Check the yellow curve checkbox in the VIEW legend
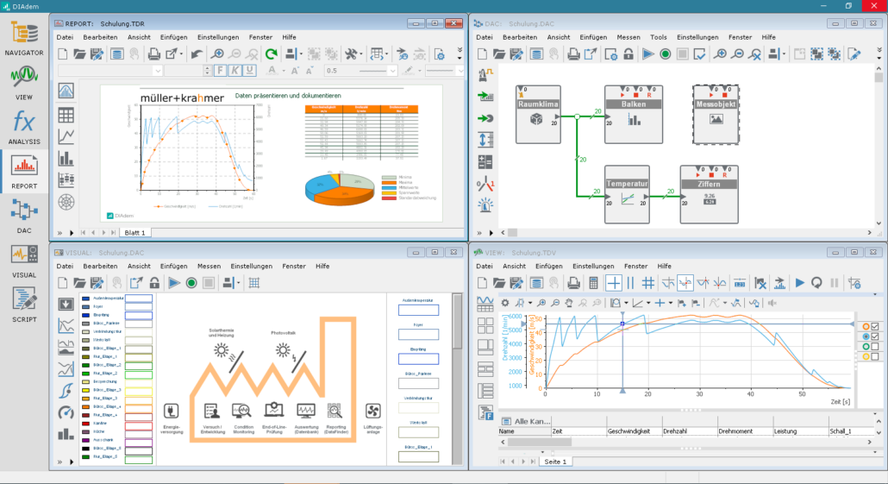 (875, 356)
